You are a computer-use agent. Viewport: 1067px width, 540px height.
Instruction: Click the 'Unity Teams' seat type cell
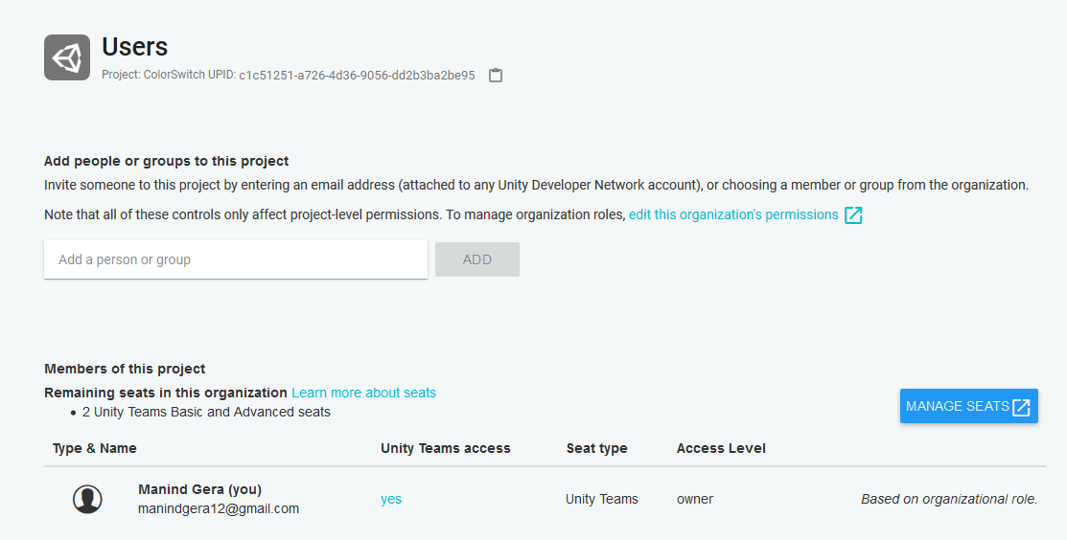point(601,499)
